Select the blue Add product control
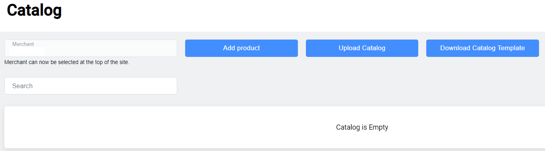Image resolution: width=545 pixels, height=151 pixels. 241,48
